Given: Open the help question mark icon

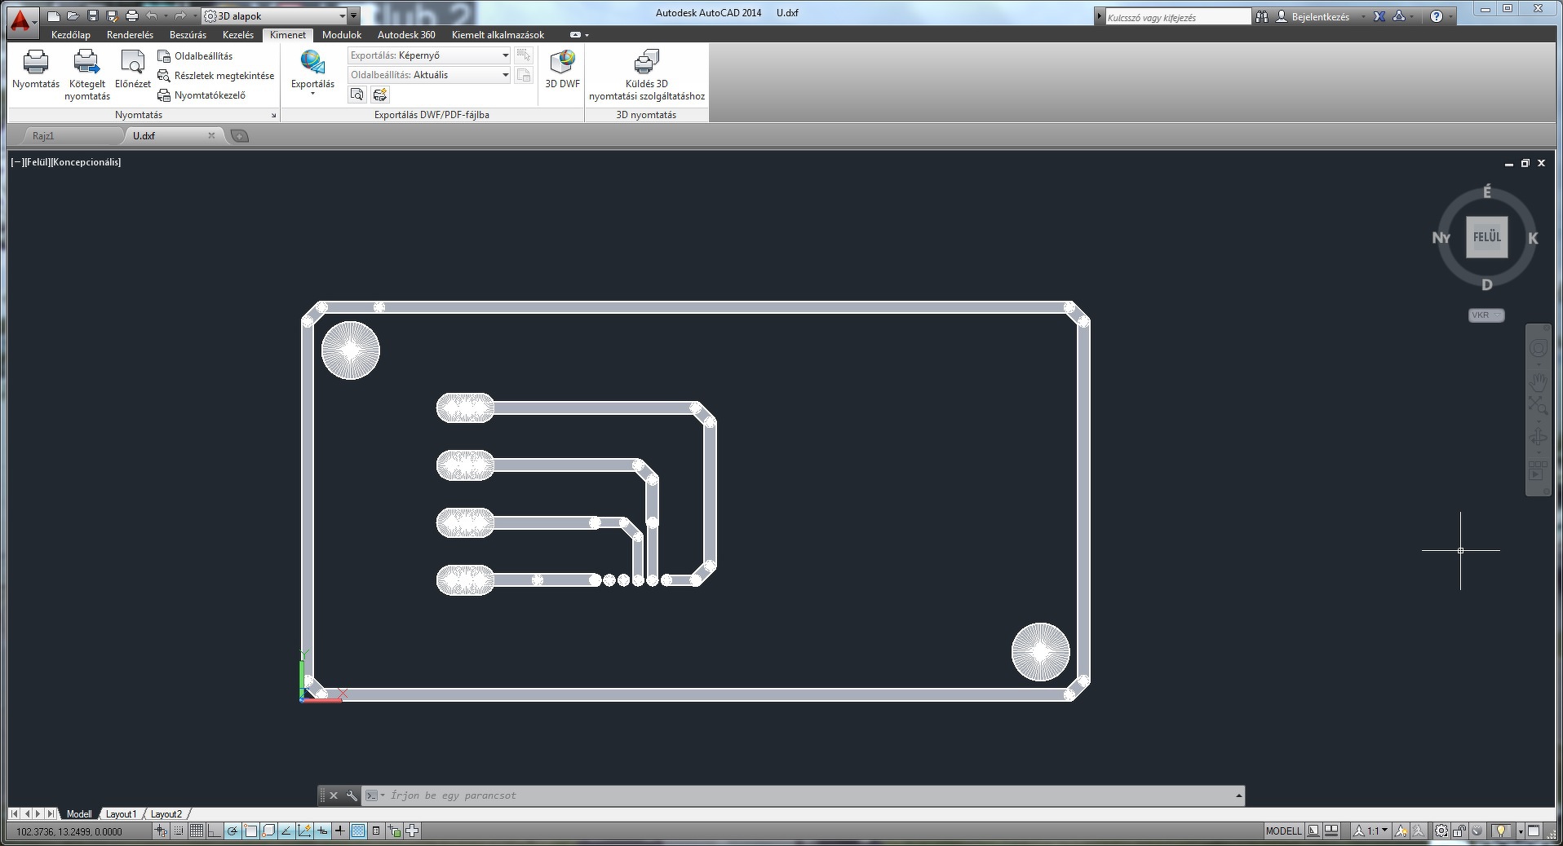Looking at the screenshot, I should tap(1437, 16).
